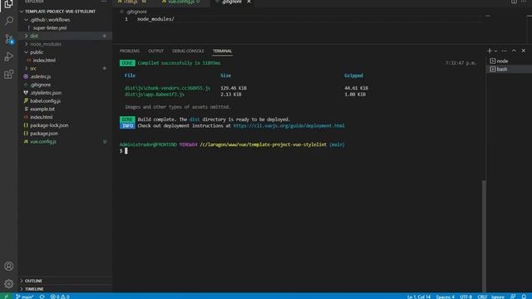The height and width of the screenshot is (299, 532).
Task: Select the TERMINAL tab
Action: click(222, 51)
